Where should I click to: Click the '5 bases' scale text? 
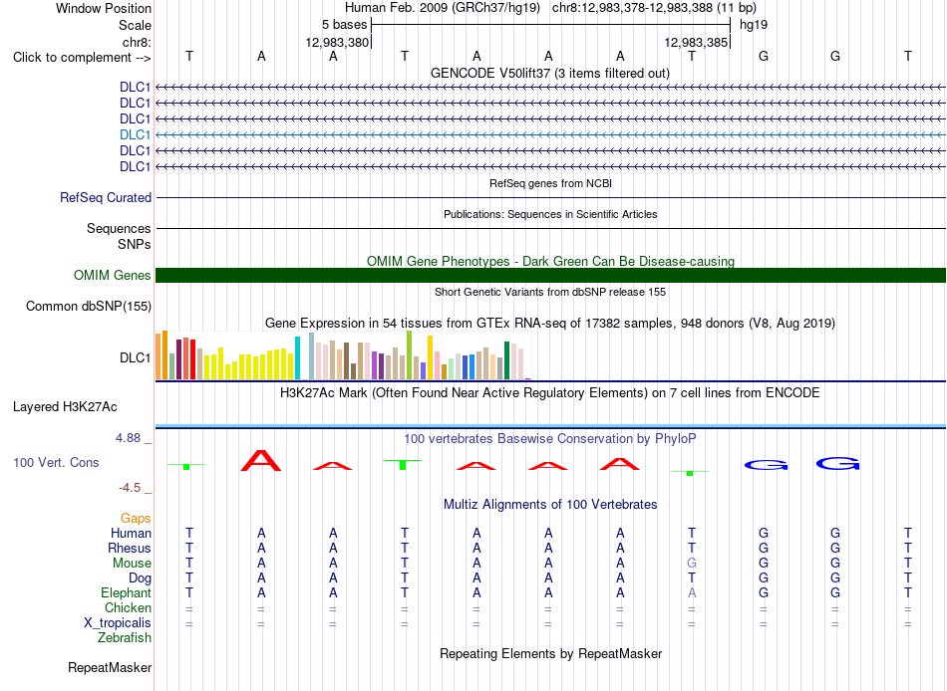click(x=344, y=25)
